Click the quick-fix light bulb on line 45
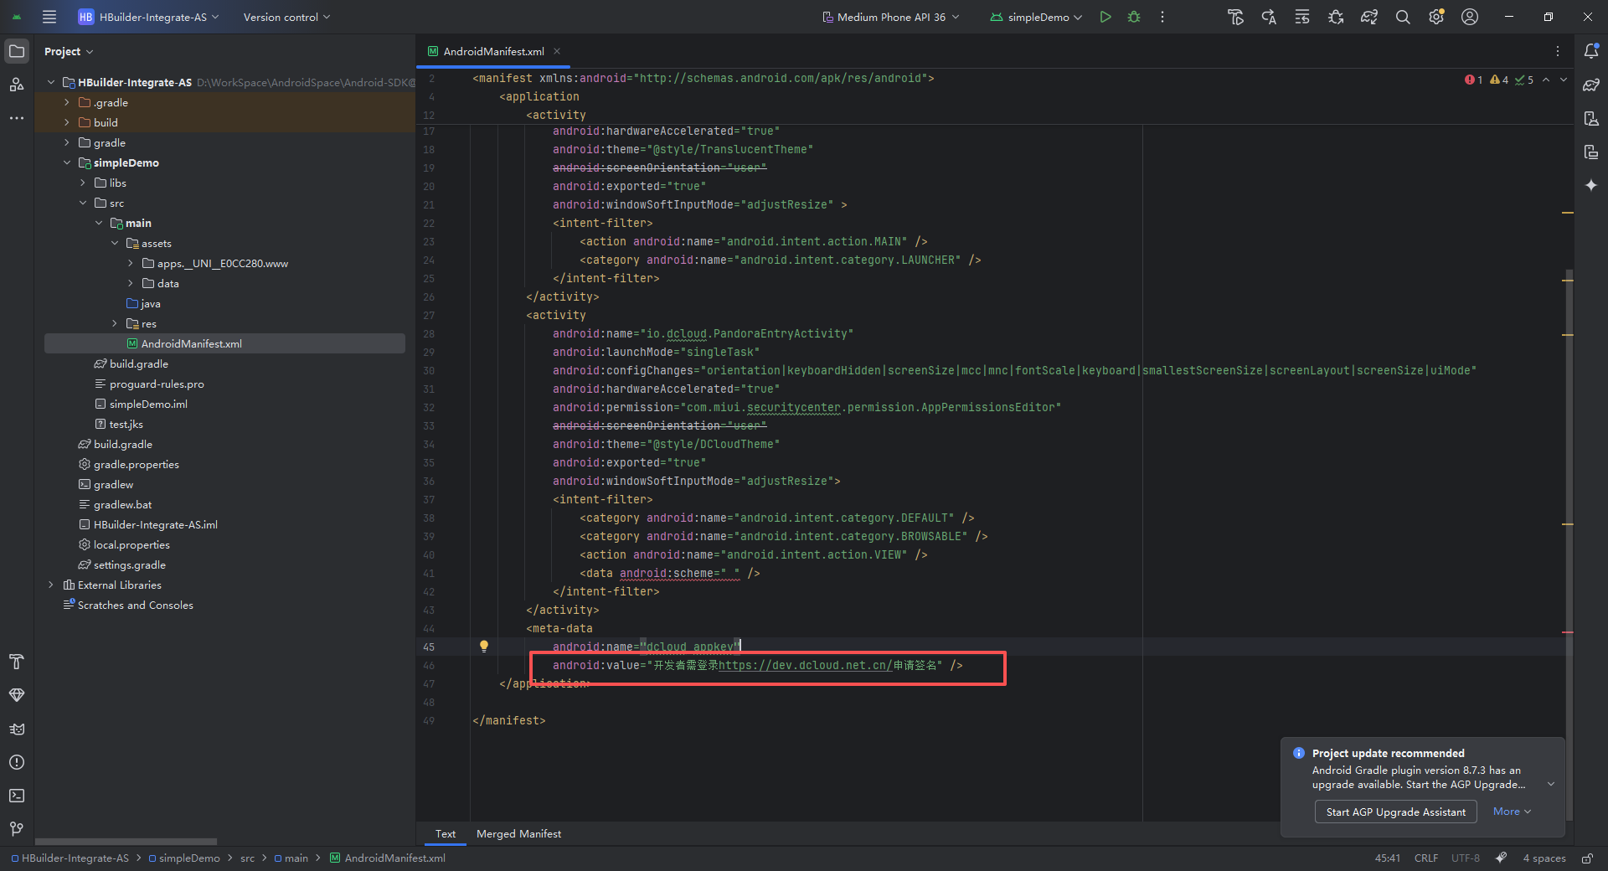The height and width of the screenshot is (871, 1608). click(x=483, y=647)
